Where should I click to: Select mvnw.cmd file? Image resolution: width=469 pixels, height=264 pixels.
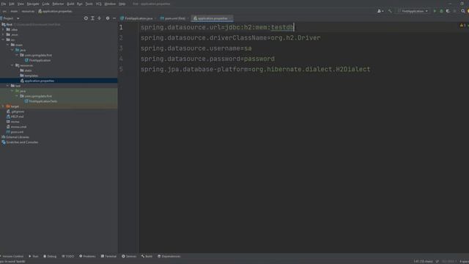click(16, 127)
